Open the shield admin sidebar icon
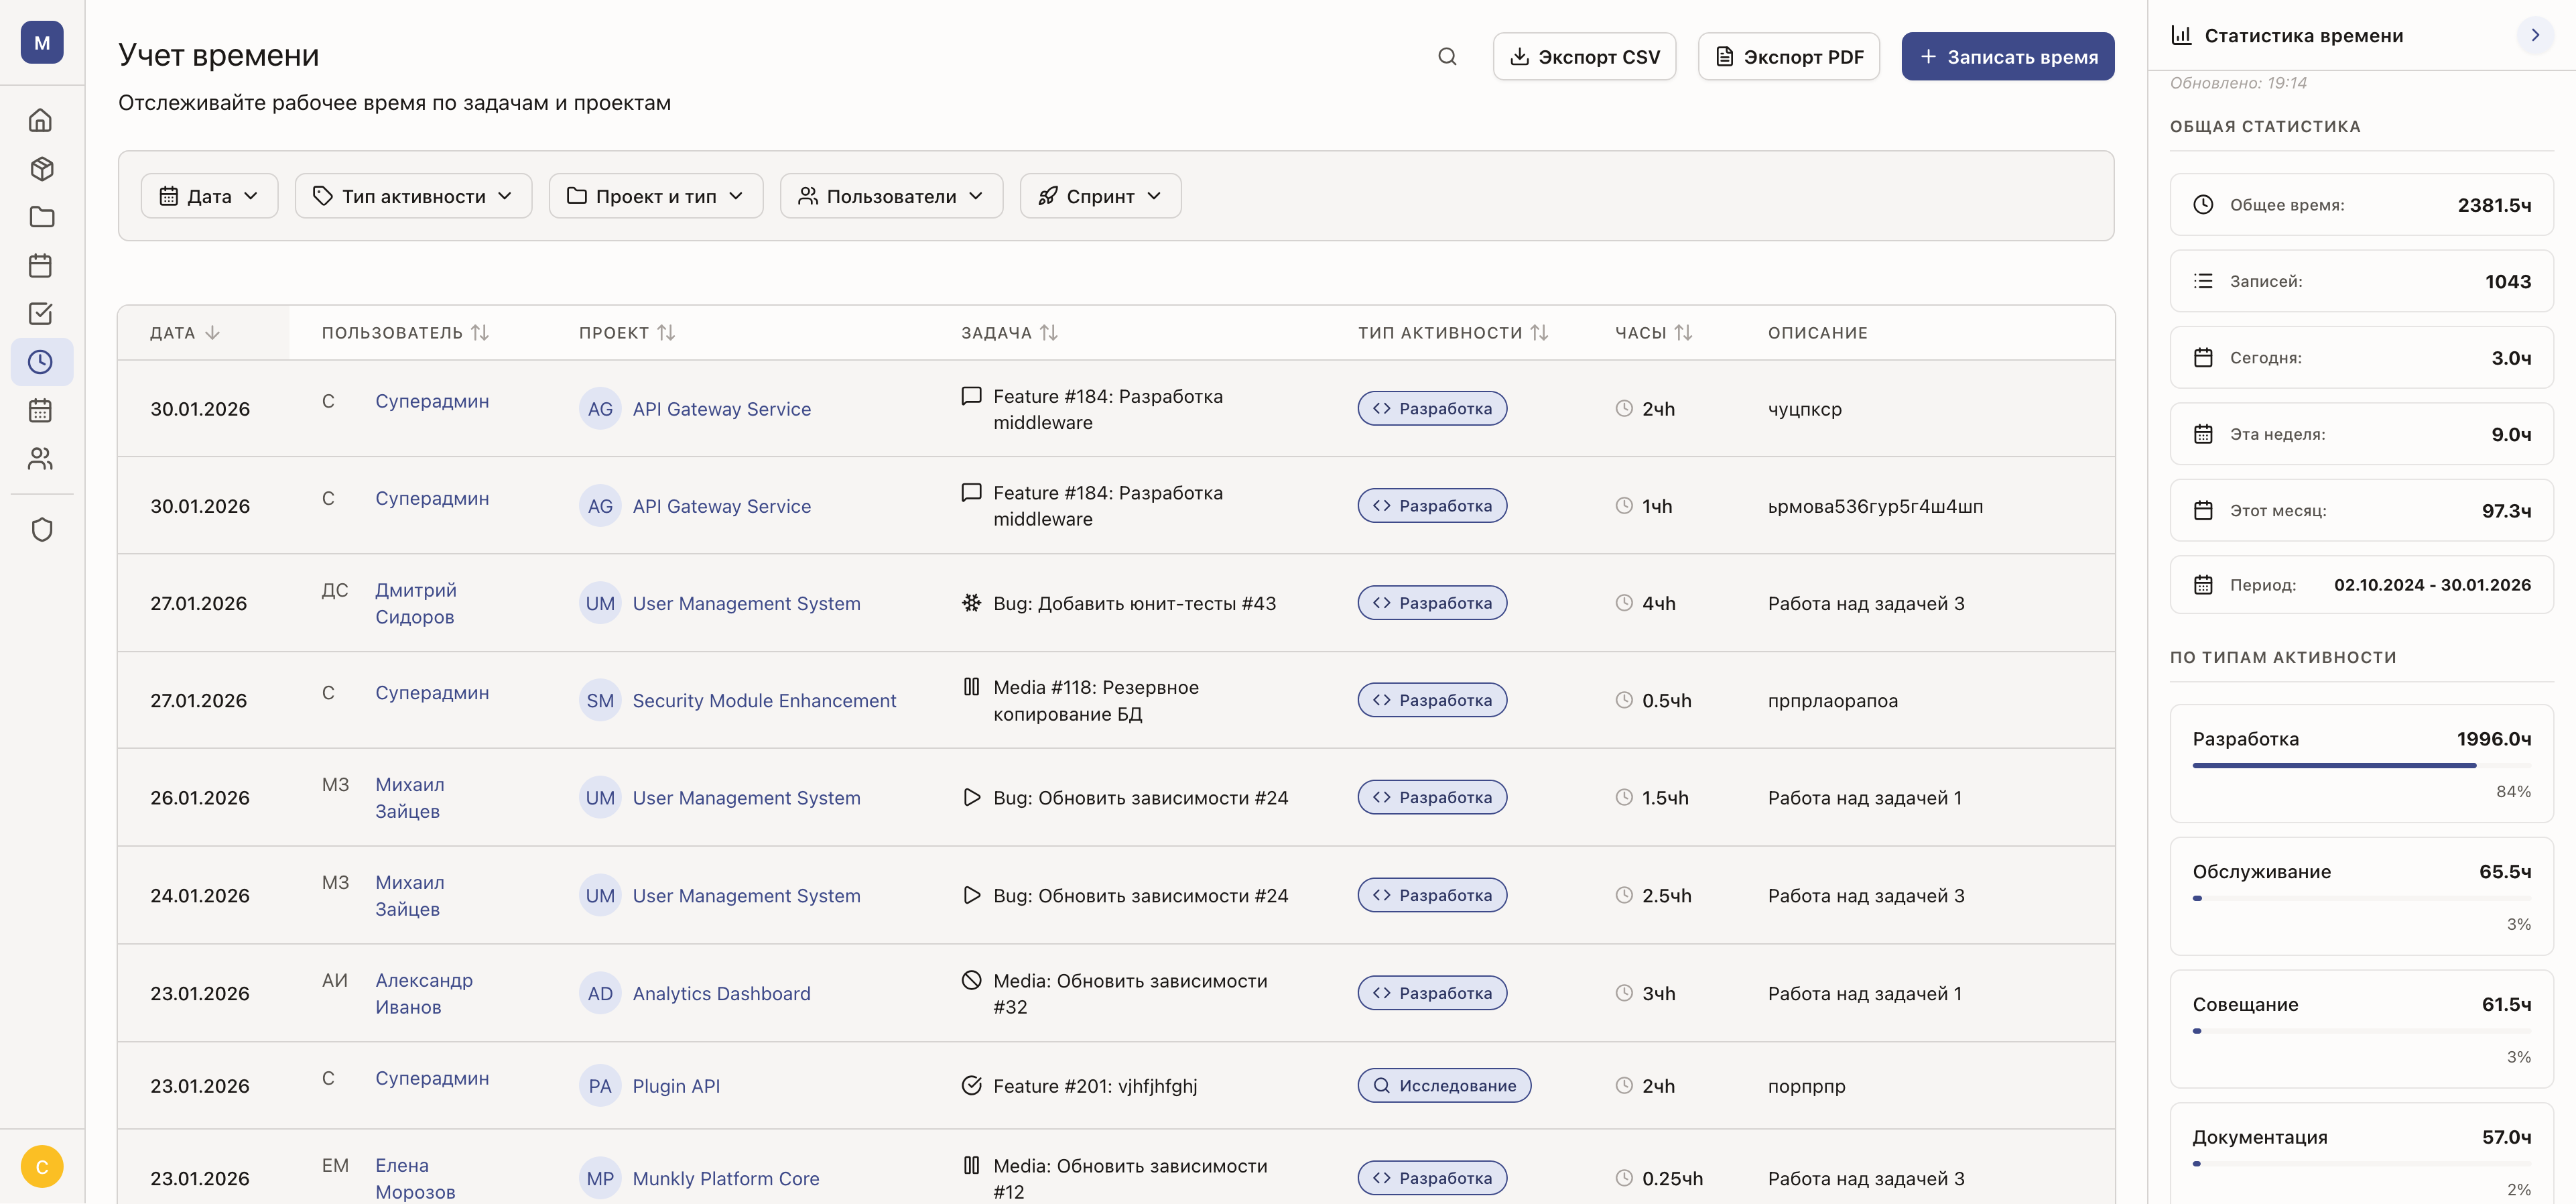 41,529
